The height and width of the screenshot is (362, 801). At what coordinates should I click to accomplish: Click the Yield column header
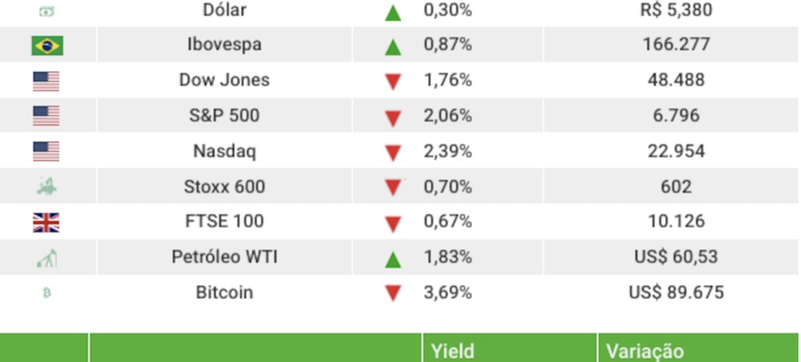coord(453,351)
